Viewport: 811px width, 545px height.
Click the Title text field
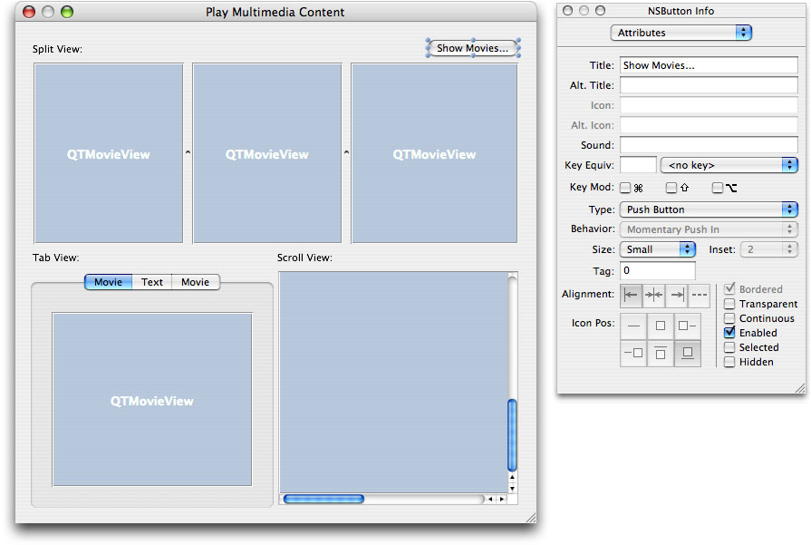tap(708, 65)
